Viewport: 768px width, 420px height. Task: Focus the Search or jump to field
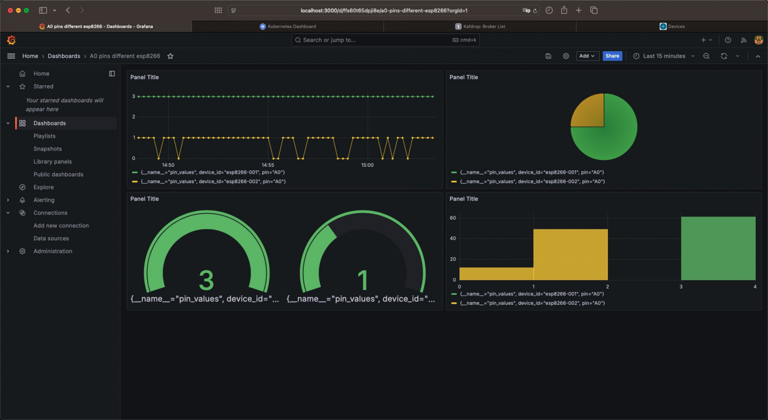click(385, 40)
